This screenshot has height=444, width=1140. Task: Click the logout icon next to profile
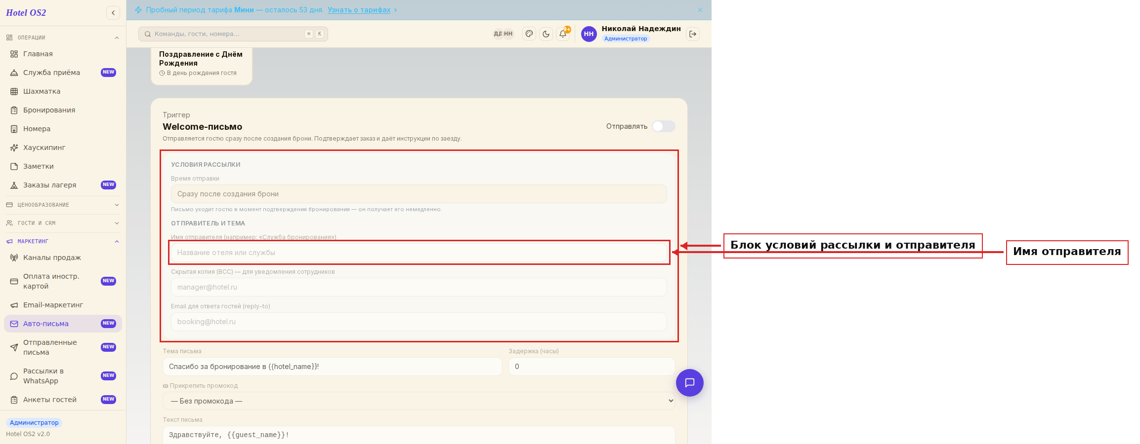(693, 34)
